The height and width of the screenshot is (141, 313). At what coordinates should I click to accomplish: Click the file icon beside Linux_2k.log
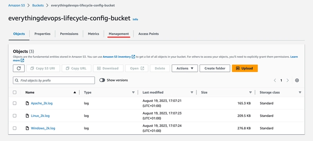coord(27,116)
